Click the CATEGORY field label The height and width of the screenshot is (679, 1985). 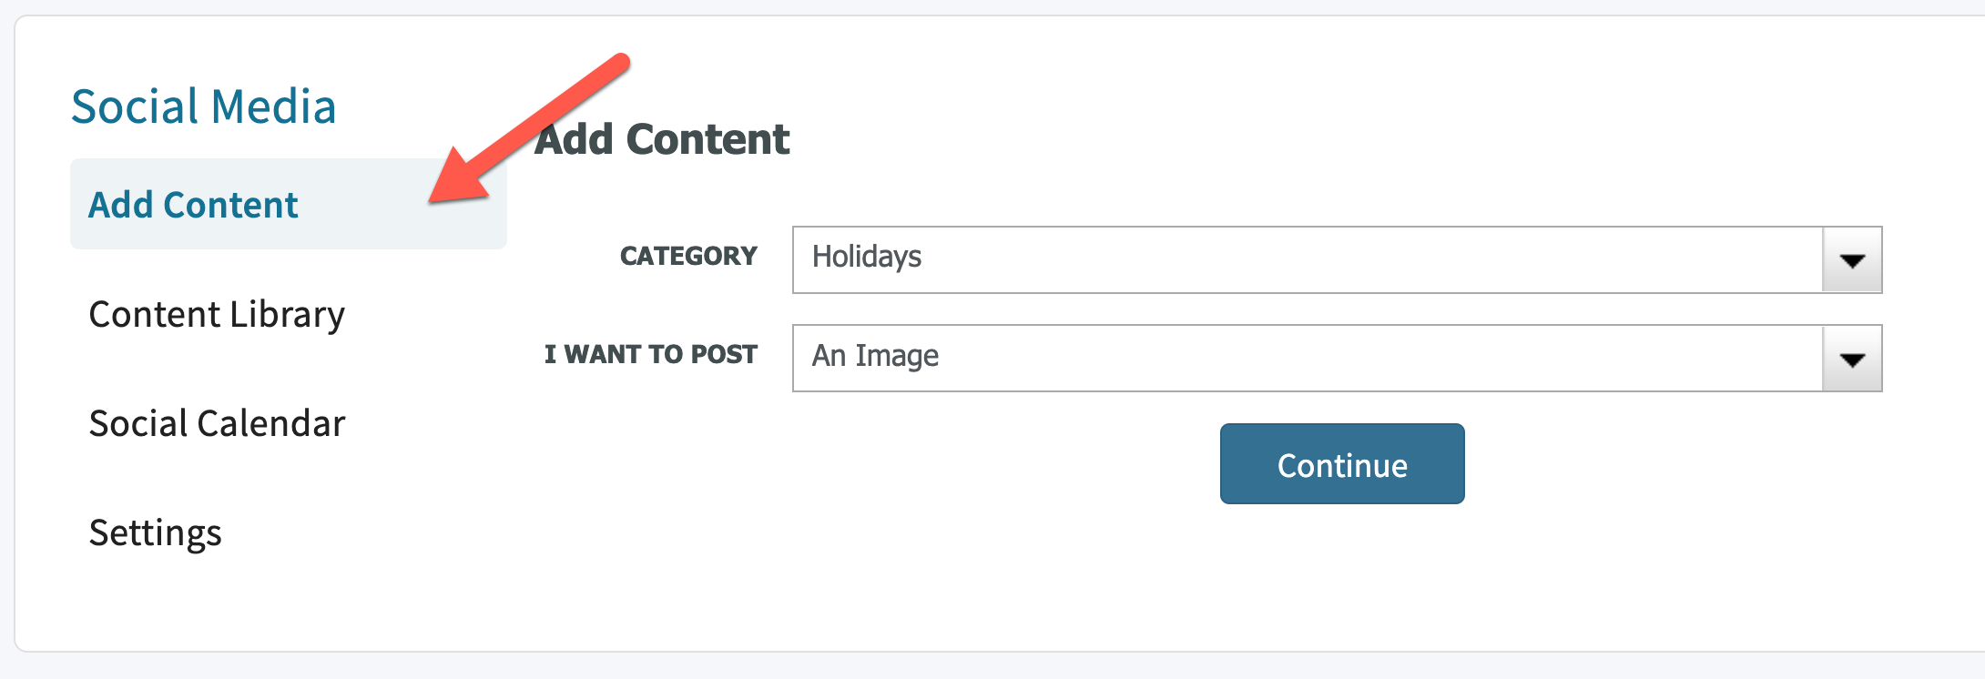click(688, 256)
